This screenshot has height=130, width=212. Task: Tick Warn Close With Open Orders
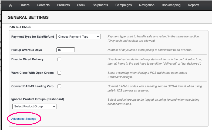[59, 73]
